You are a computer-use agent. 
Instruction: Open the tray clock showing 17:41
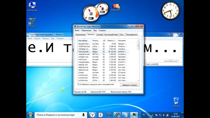[176, 115]
